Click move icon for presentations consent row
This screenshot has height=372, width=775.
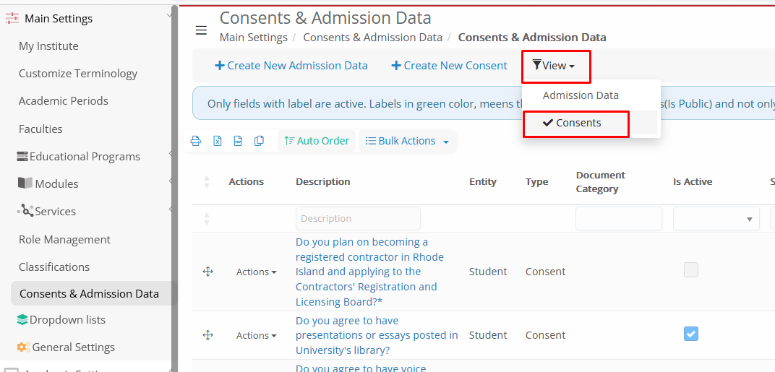coord(207,335)
